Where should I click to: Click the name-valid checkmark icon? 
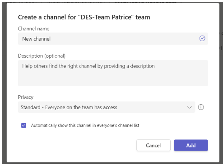click(202, 38)
